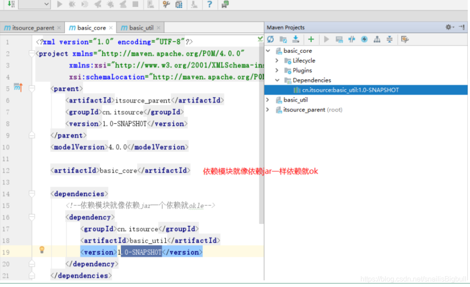
Task: Click artifactId text basic_core on line 12
Action: tap(118, 171)
